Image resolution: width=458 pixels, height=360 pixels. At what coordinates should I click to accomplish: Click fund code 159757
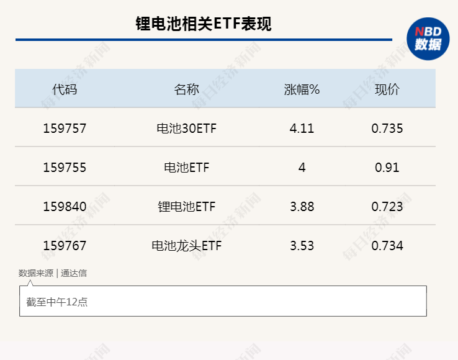pyautogui.click(x=65, y=128)
